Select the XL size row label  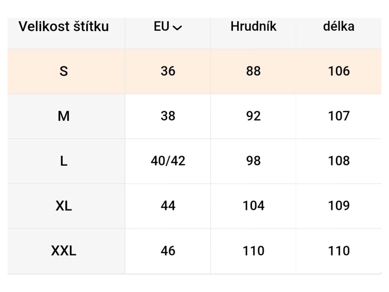point(64,206)
